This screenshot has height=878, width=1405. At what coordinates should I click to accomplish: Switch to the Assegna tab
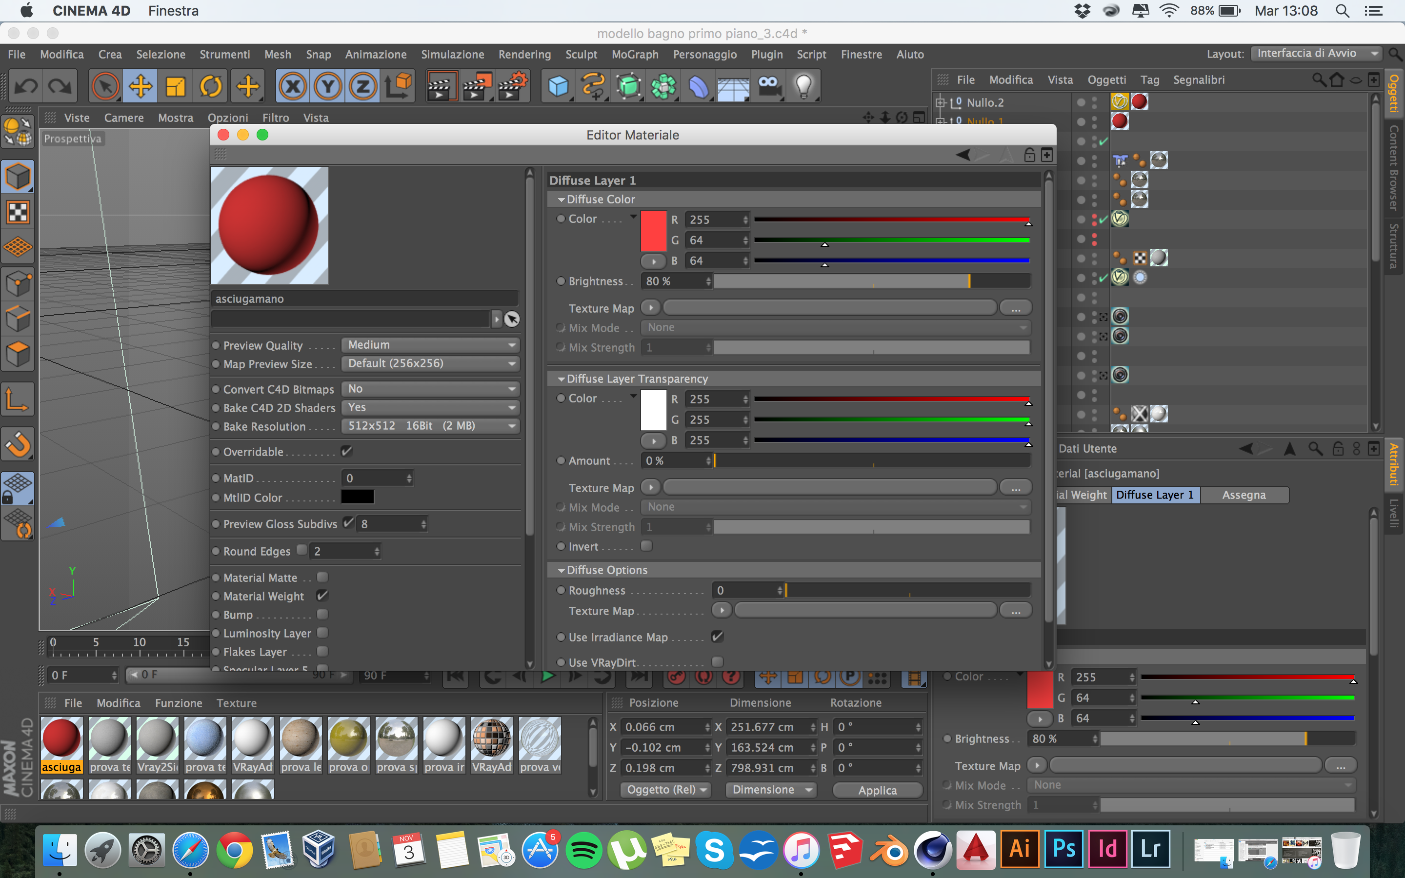pos(1243,495)
